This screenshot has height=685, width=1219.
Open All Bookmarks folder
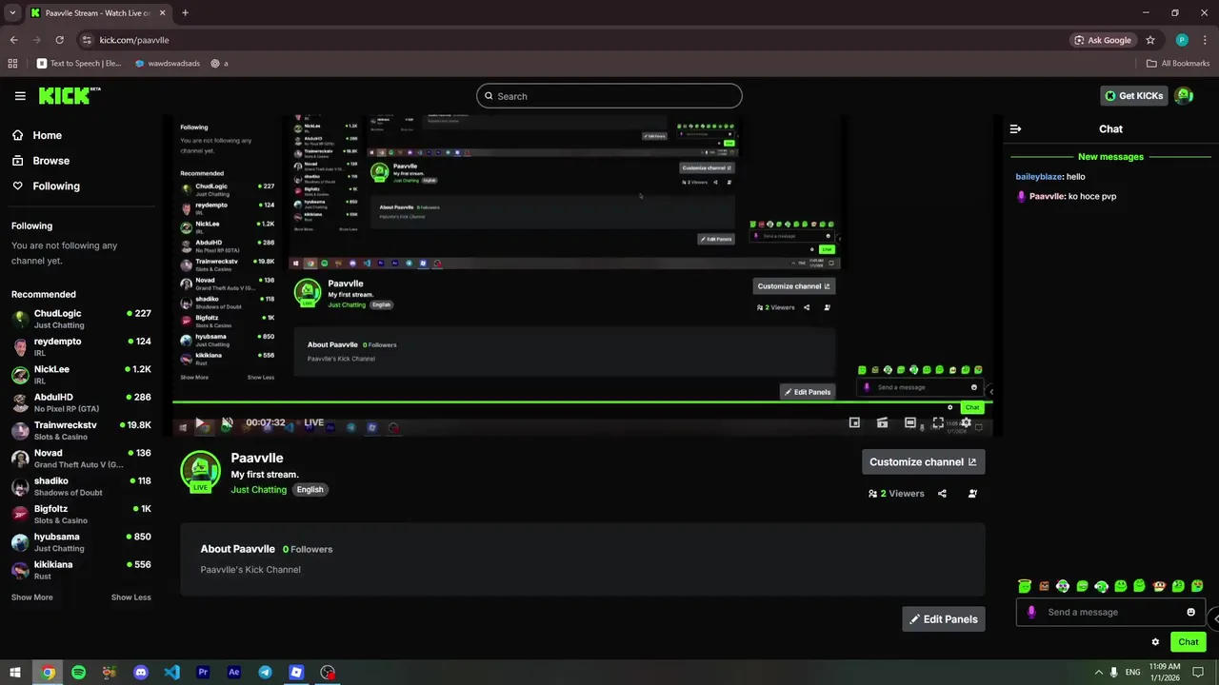pyautogui.click(x=1178, y=64)
